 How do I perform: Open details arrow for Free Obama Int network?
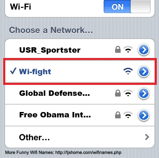[144, 115]
